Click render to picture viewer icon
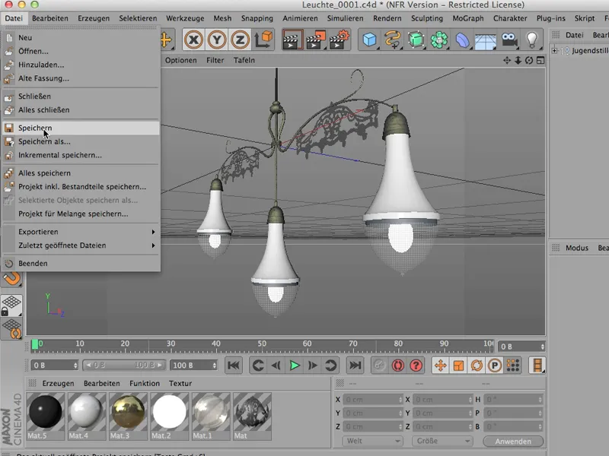The height and width of the screenshot is (456, 609). coord(316,40)
